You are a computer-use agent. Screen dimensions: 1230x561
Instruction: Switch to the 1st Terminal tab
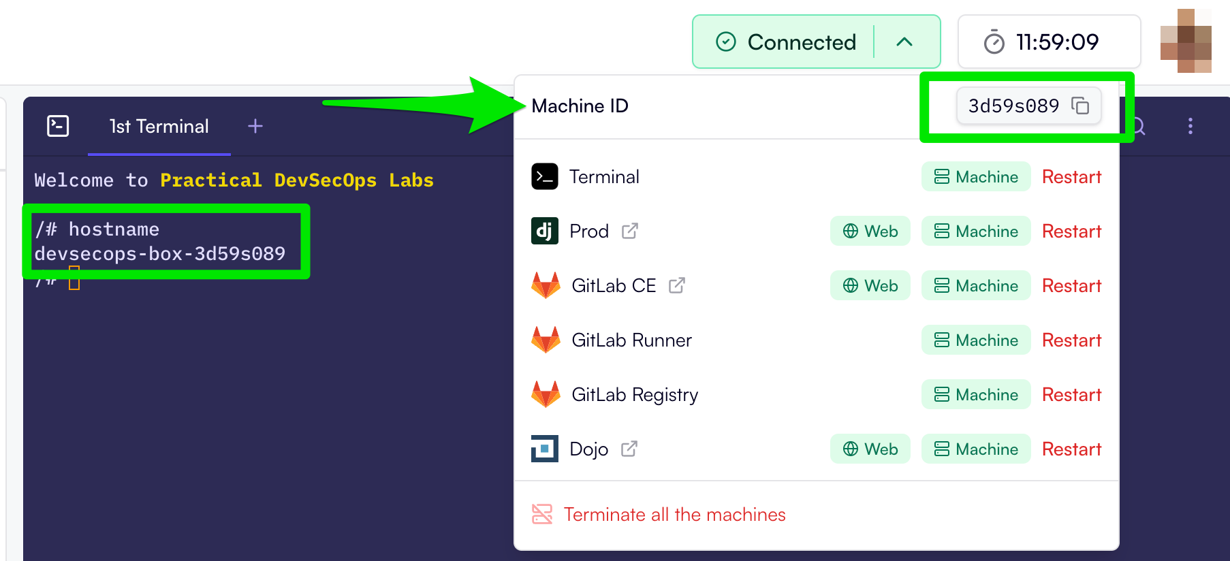pos(159,127)
